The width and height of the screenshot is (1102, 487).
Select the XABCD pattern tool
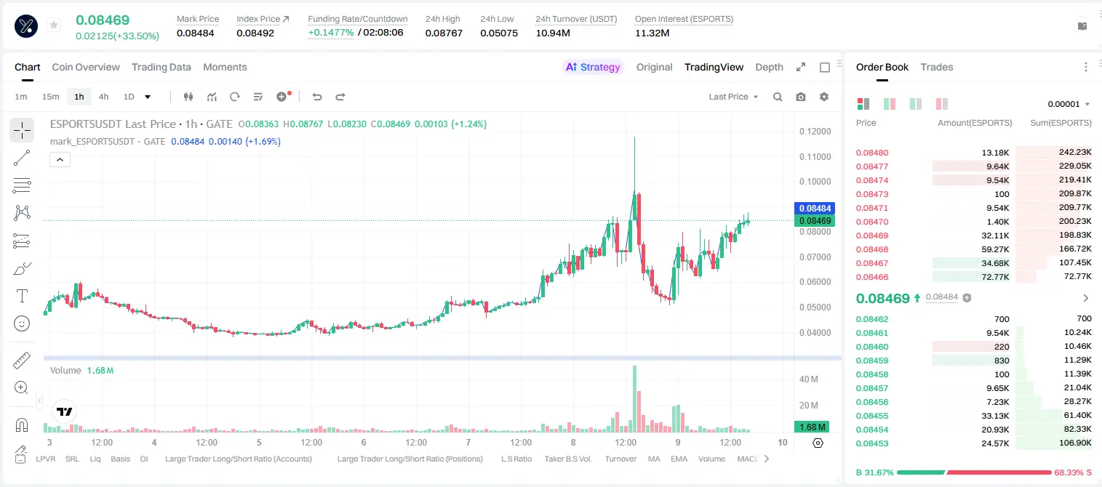[x=22, y=212]
